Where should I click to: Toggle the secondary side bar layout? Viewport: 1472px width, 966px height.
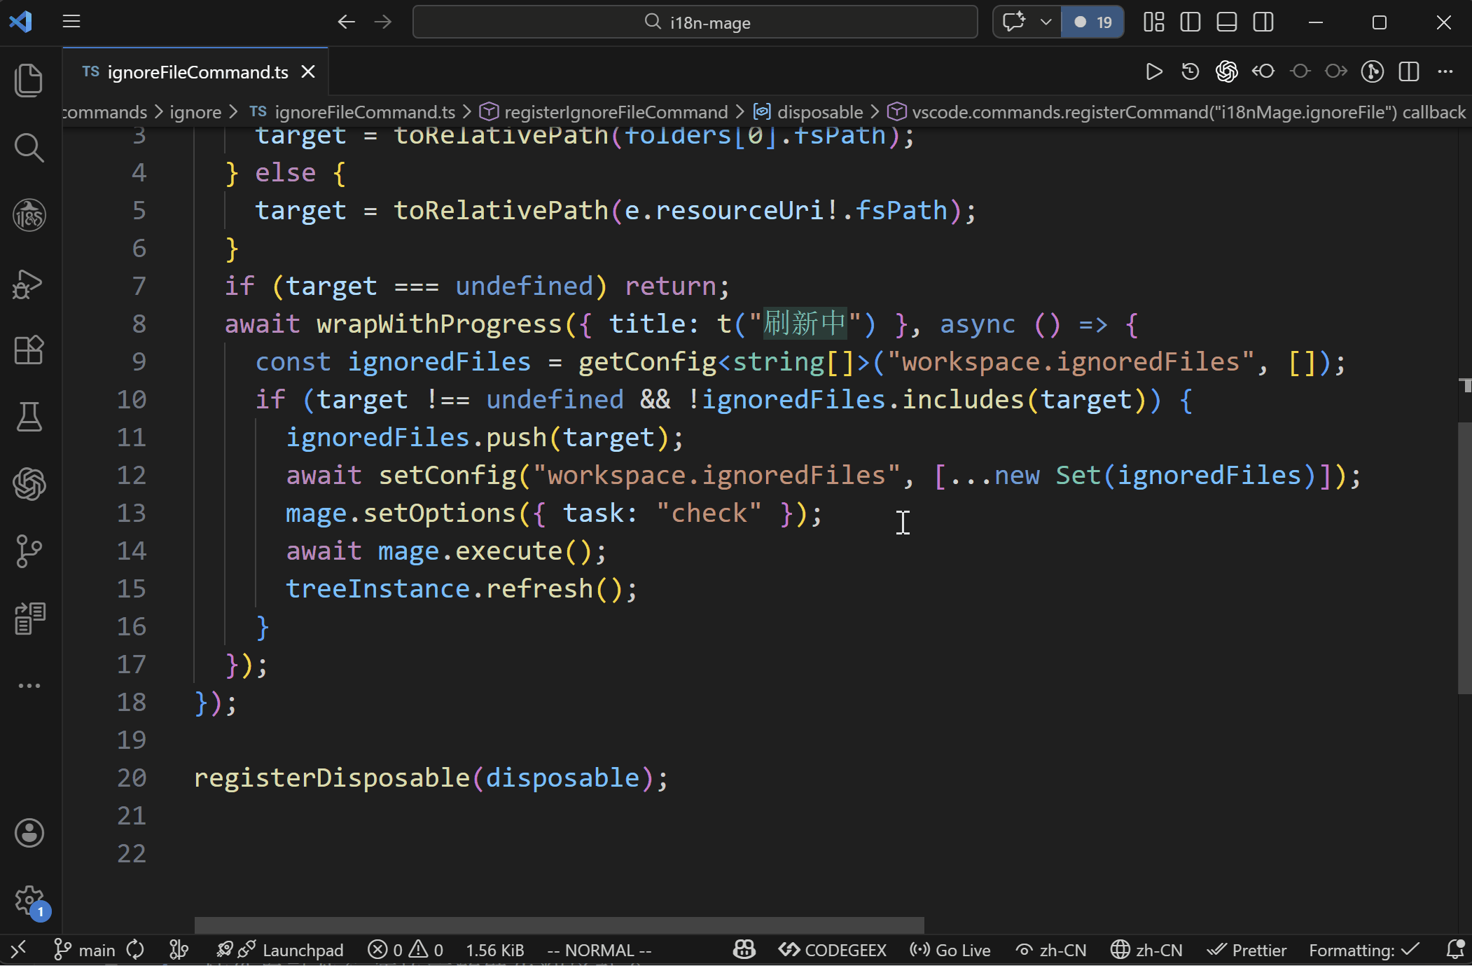click(x=1263, y=22)
